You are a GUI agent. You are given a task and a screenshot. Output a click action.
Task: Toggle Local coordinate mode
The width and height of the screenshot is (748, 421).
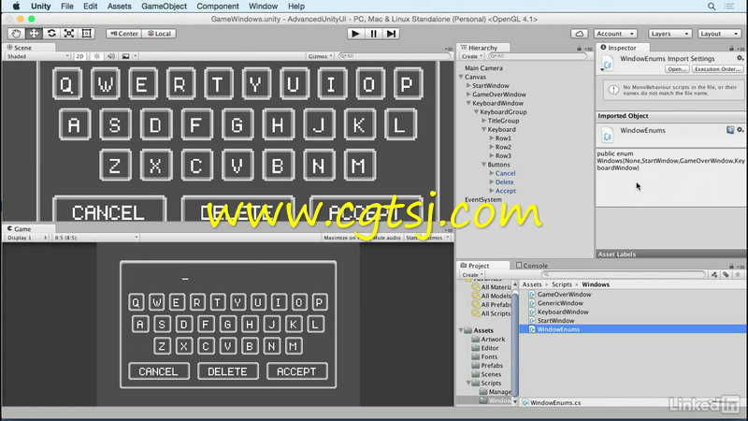pyautogui.click(x=159, y=34)
